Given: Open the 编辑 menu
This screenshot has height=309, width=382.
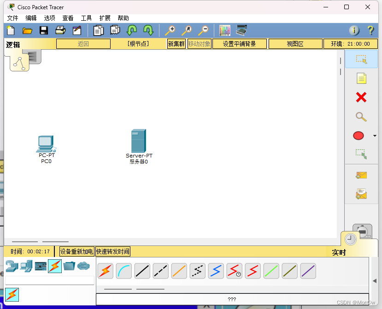Looking at the screenshot, I should tap(31, 18).
